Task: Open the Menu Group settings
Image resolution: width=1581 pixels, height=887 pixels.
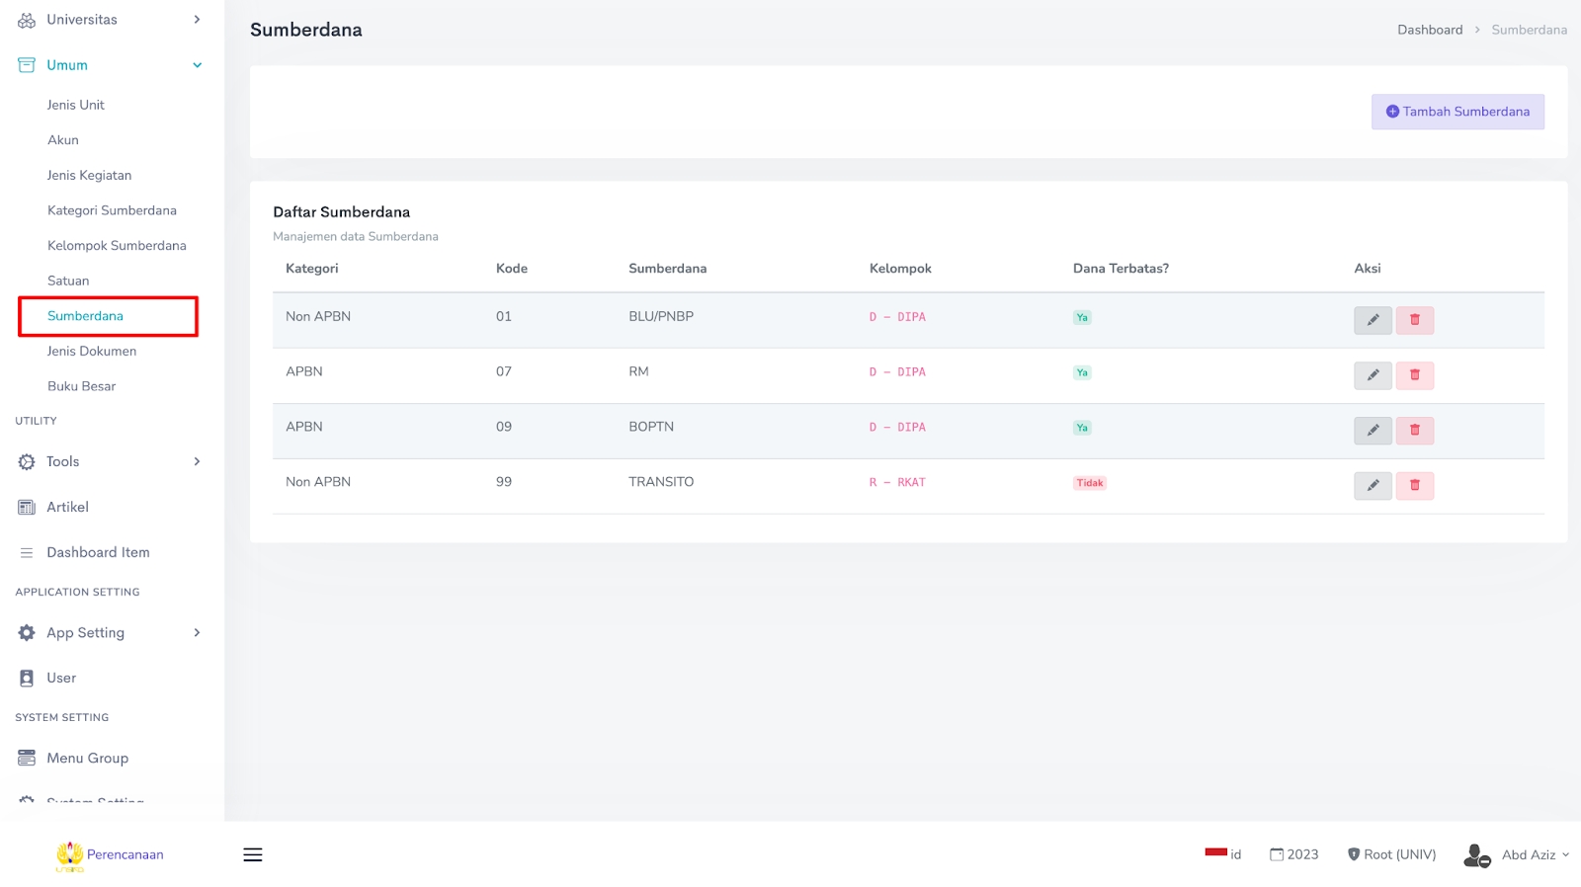Action: (87, 759)
